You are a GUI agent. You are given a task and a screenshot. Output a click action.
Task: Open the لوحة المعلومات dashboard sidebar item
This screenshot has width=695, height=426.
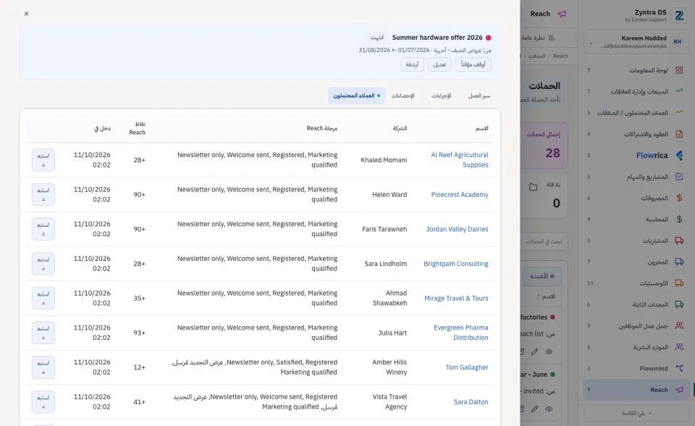(636, 70)
